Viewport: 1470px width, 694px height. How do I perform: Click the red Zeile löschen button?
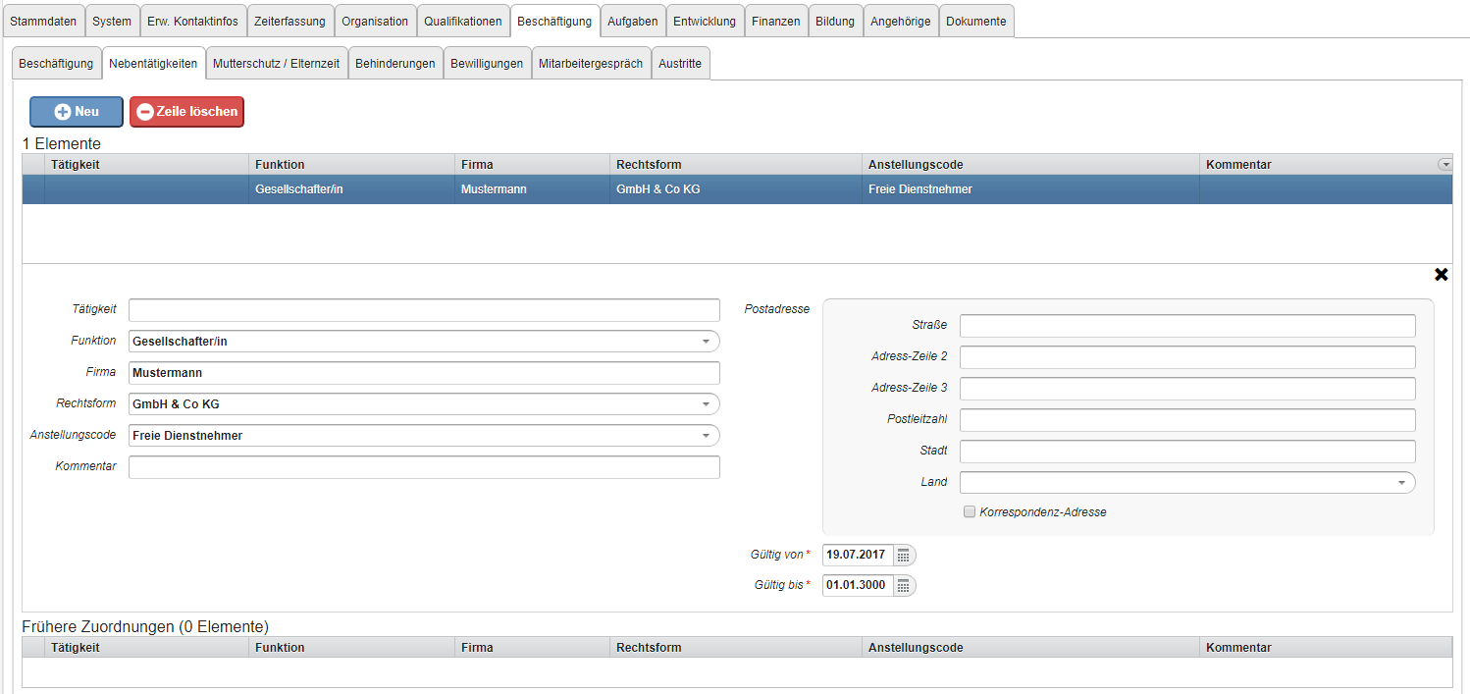pyautogui.click(x=186, y=112)
